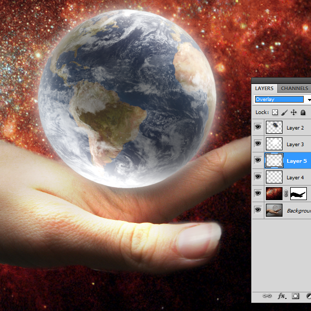Image resolution: width=311 pixels, height=311 pixels.
Task: Select the Background layer thumbnail
Action: click(274, 210)
